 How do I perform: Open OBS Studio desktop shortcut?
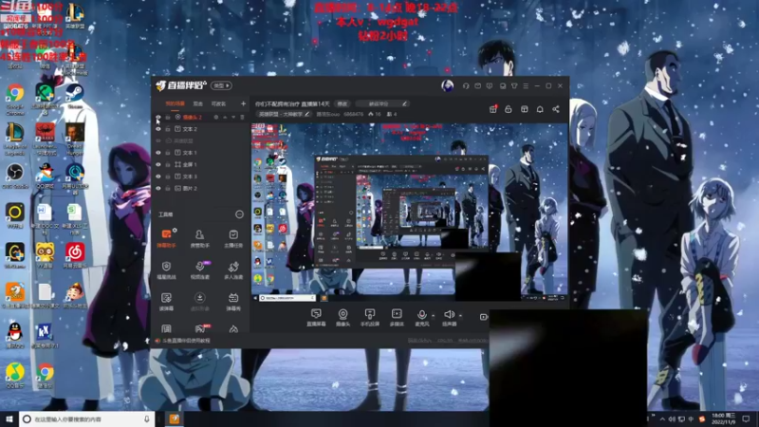click(15, 176)
